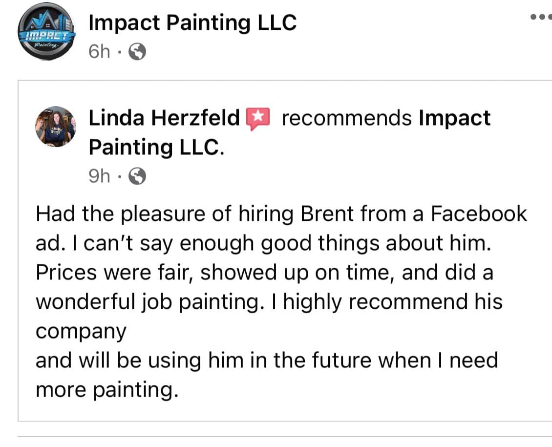
Task: Click the review line starting Had the pleasure
Action: 281,214
